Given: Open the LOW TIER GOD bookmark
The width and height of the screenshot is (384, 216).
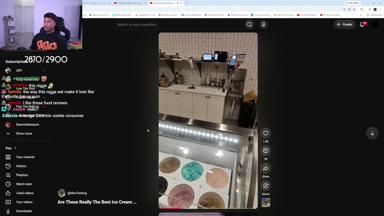Looking at the screenshot, I should (x=307, y=15).
